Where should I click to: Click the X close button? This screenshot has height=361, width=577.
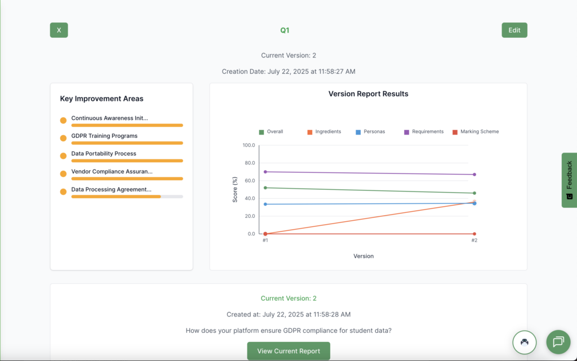pos(59,30)
